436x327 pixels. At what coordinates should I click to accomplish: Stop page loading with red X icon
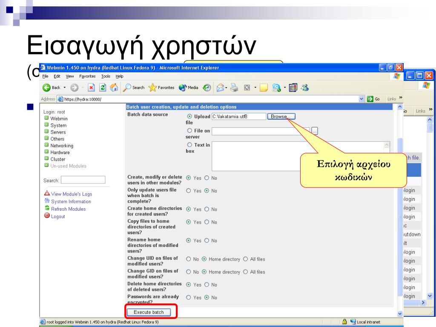pyautogui.click(x=91, y=88)
